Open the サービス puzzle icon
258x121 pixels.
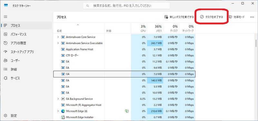tap(5, 78)
